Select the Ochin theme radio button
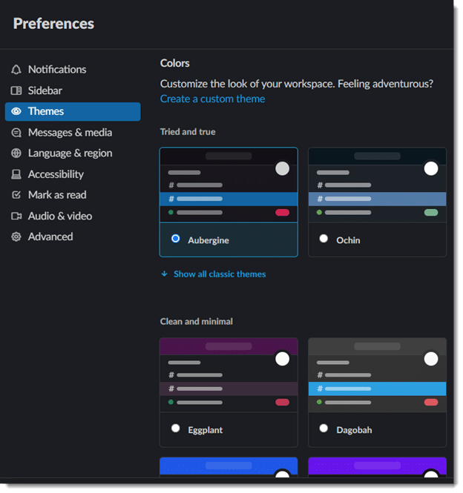463x493 pixels. (x=324, y=239)
